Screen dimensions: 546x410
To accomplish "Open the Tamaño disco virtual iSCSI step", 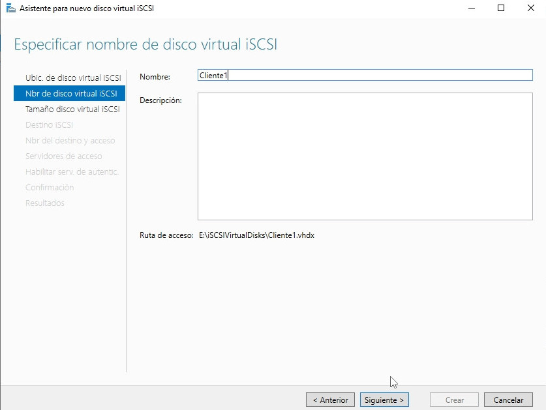I will pos(72,109).
